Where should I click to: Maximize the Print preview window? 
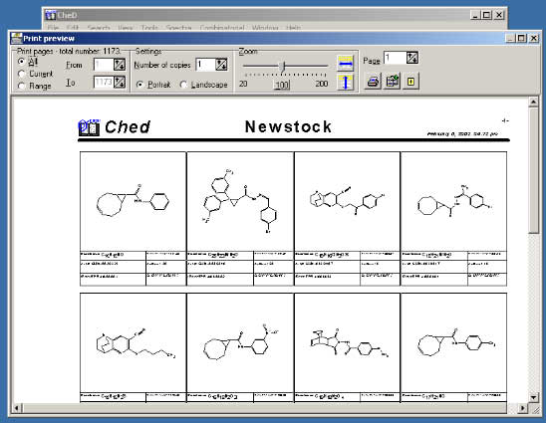(x=521, y=38)
